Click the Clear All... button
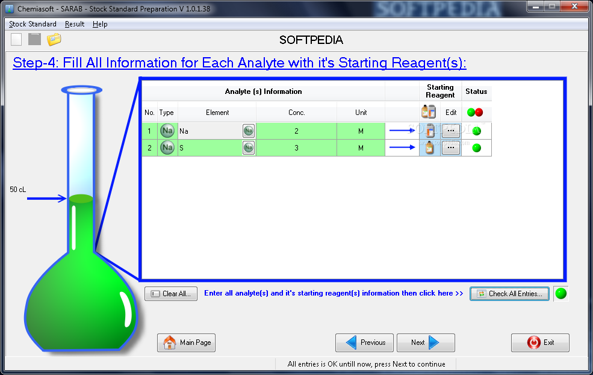The image size is (593, 375). pos(171,294)
